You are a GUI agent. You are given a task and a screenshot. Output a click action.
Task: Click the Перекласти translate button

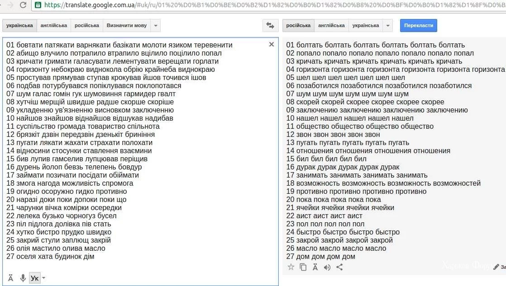[419, 25]
